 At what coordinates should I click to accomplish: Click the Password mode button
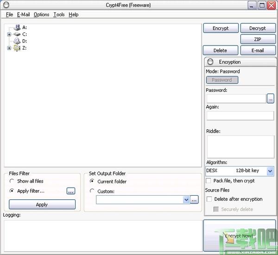(x=222, y=80)
